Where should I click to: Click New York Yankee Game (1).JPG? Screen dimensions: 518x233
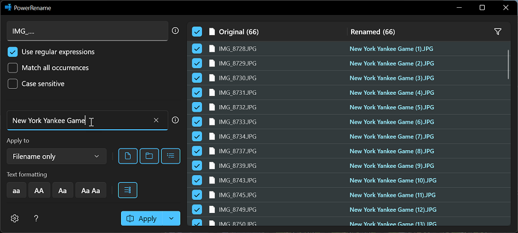pos(391,49)
